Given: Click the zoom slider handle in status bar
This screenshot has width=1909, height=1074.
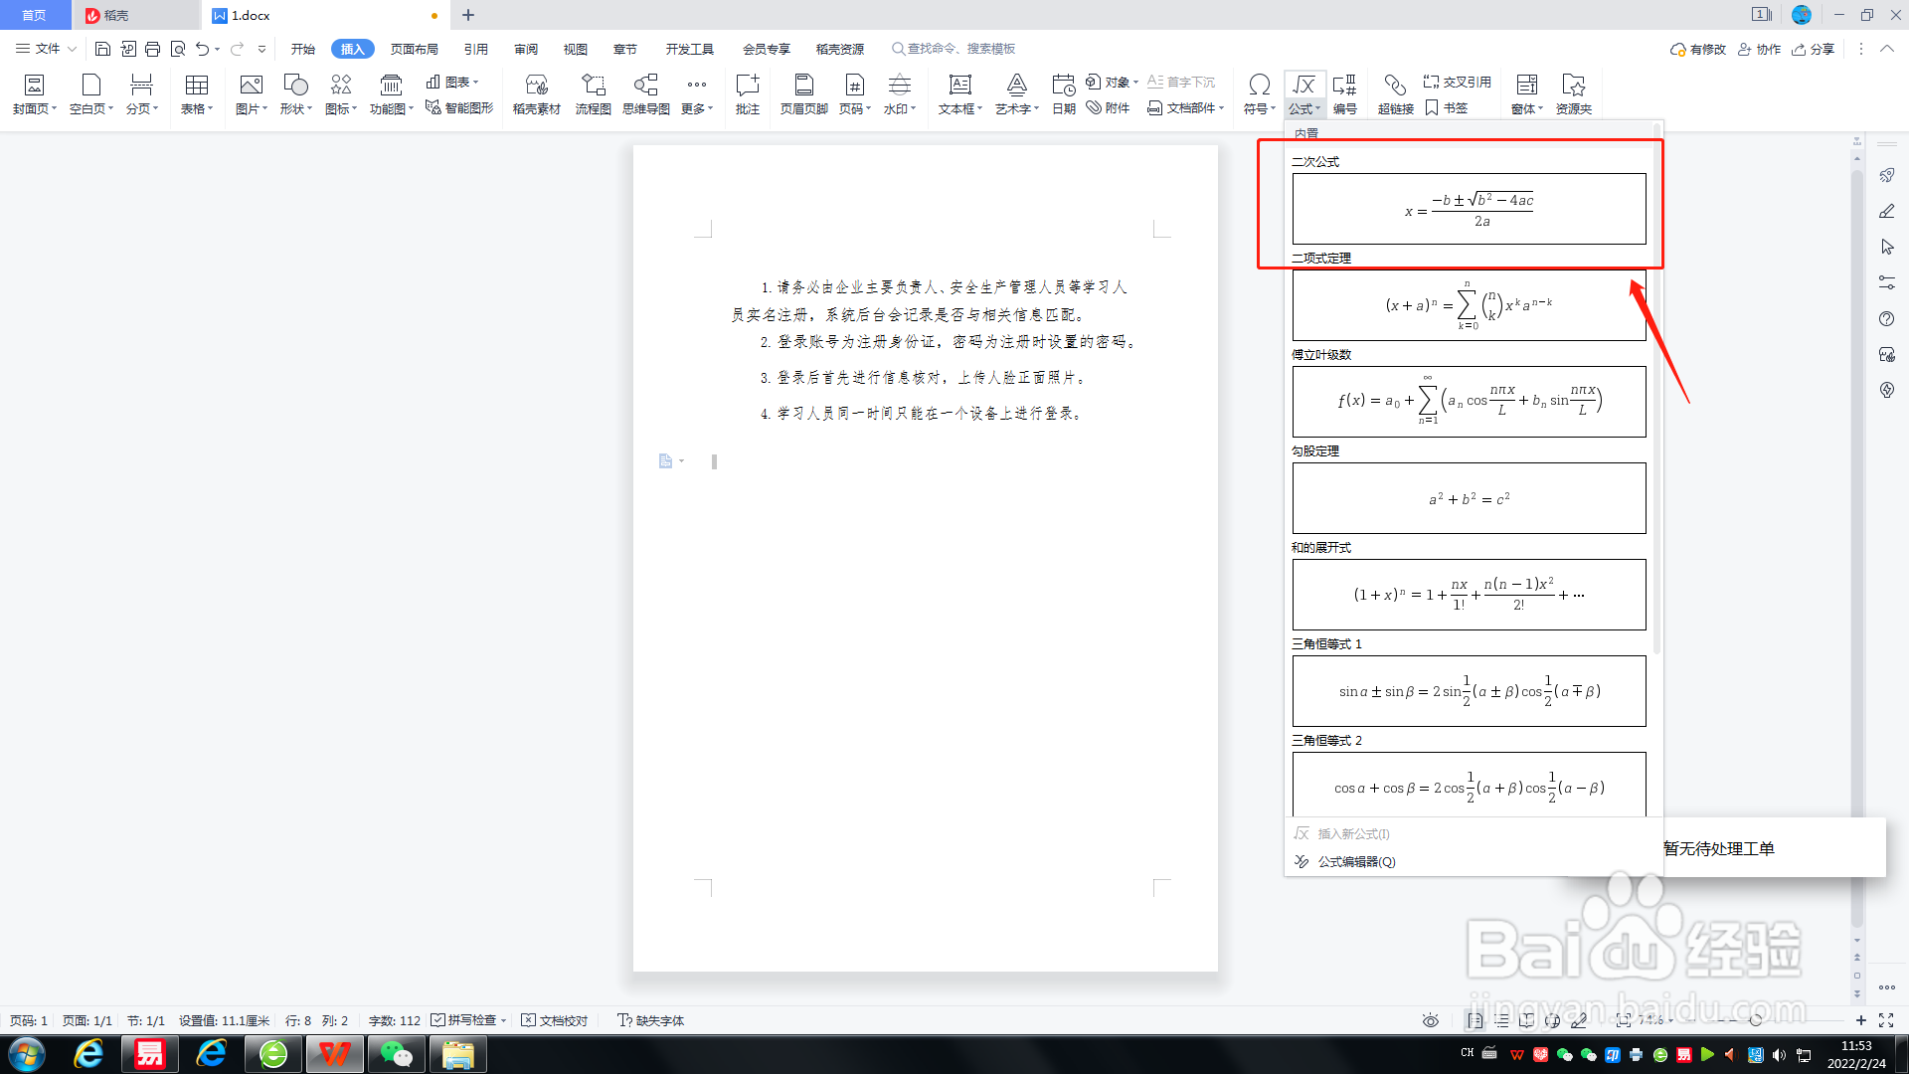Looking at the screenshot, I should tap(1756, 1020).
